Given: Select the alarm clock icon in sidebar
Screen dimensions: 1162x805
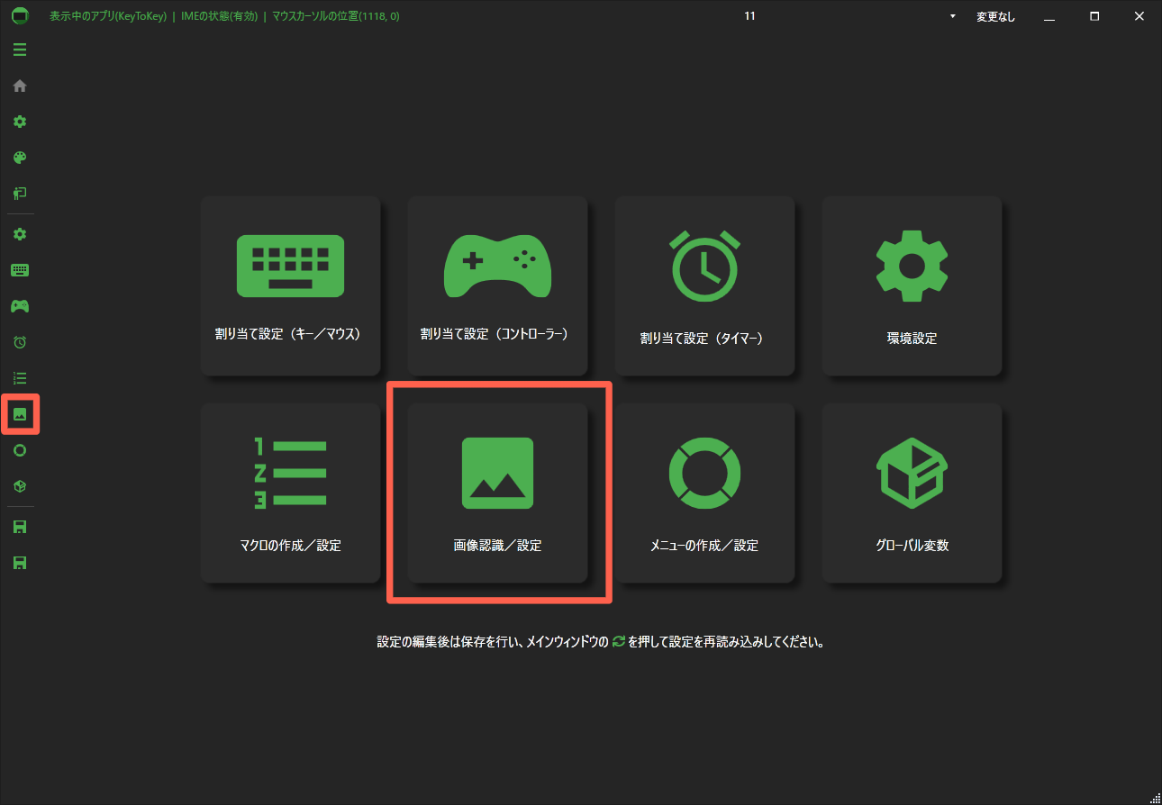Looking at the screenshot, I should click(20, 342).
